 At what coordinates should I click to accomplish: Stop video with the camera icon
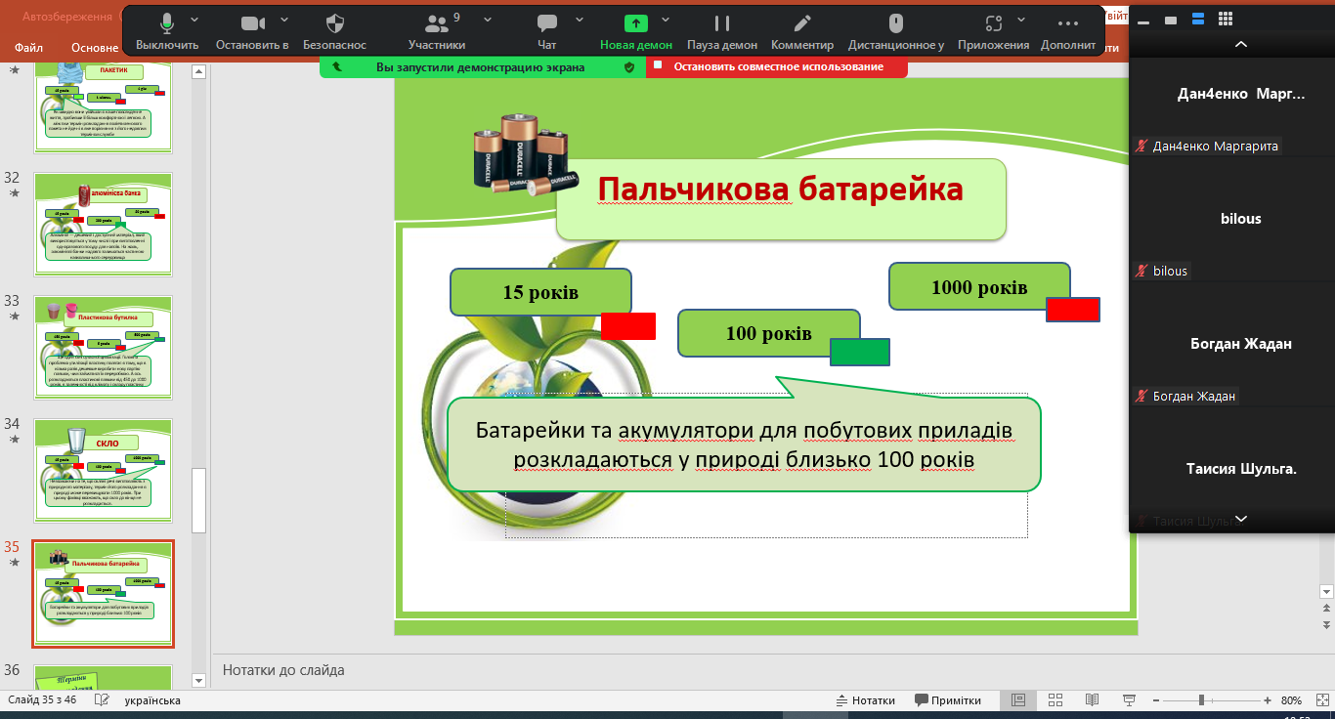[x=253, y=23]
